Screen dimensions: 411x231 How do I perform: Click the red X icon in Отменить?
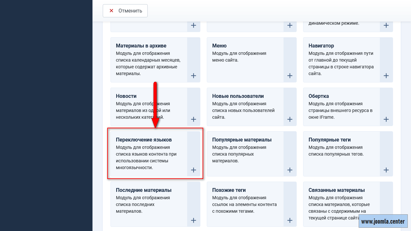[111, 11]
